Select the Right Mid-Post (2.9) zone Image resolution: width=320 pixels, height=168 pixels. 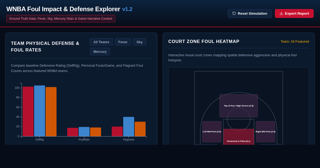point(266,132)
